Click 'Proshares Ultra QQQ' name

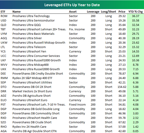coord(26,25)
